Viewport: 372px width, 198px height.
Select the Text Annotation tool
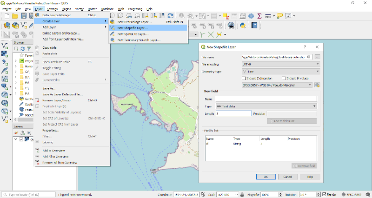coord(288,16)
